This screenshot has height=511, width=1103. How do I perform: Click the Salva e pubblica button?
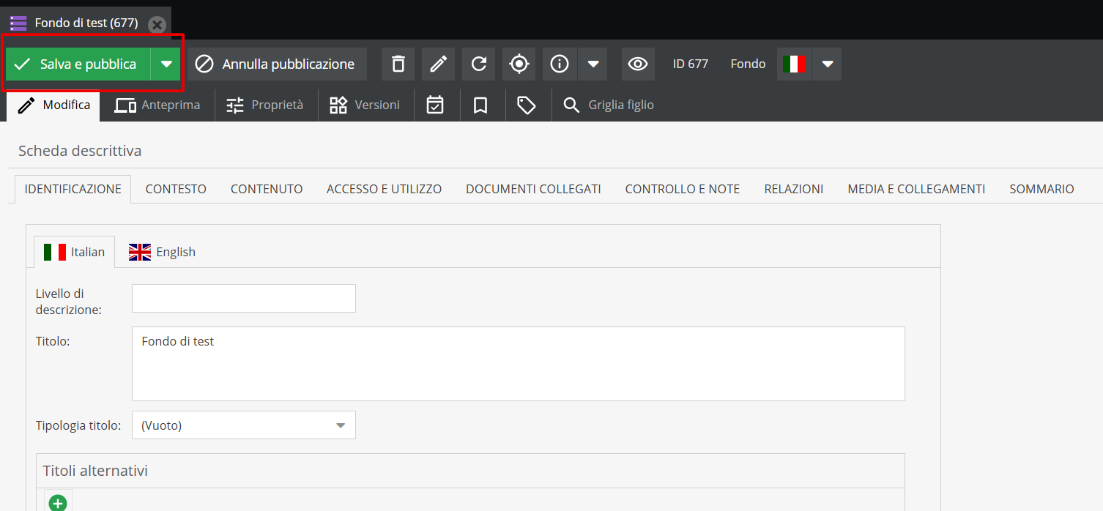click(x=78, y=64)
